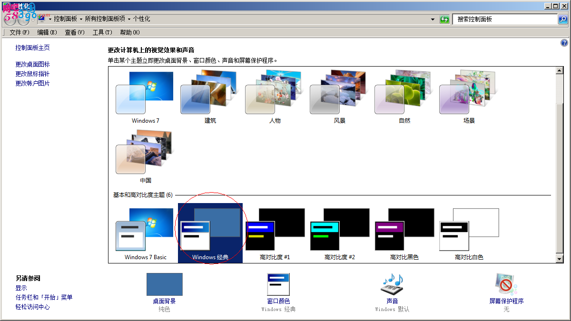Open the 显示 link
Screen dimensions: 571x321
tap(21, 288)
